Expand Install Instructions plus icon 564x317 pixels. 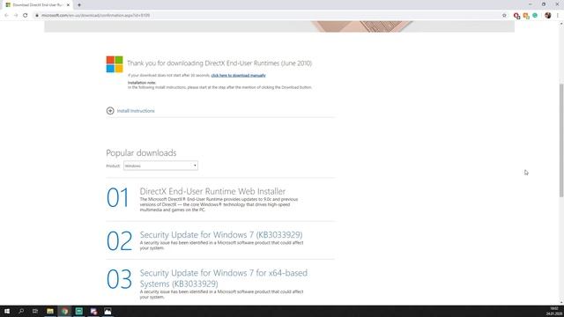tap(110, 111)
